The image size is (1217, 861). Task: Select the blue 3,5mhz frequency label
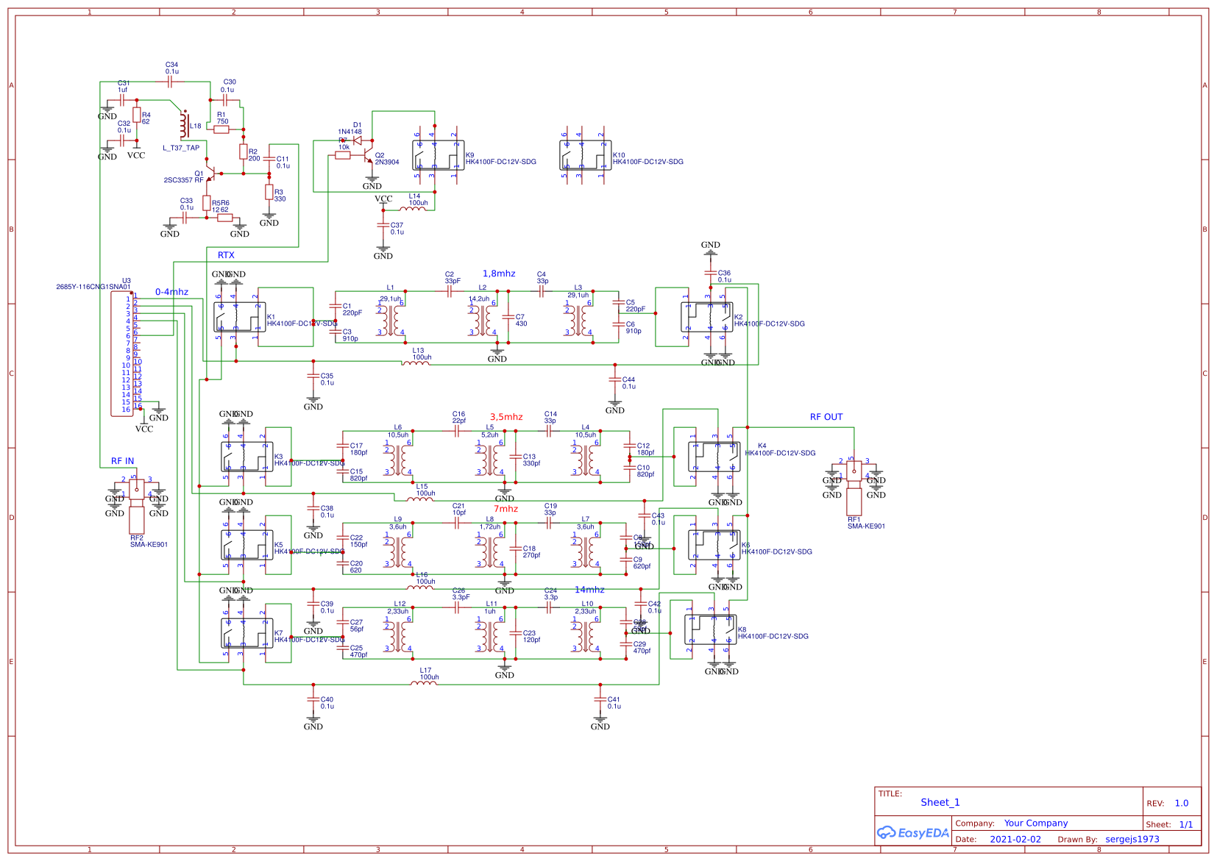click(505, 416)
